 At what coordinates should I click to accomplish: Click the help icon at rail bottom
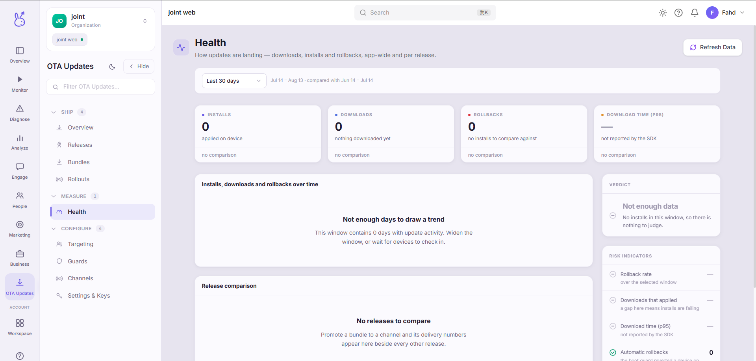click(20, 356)
